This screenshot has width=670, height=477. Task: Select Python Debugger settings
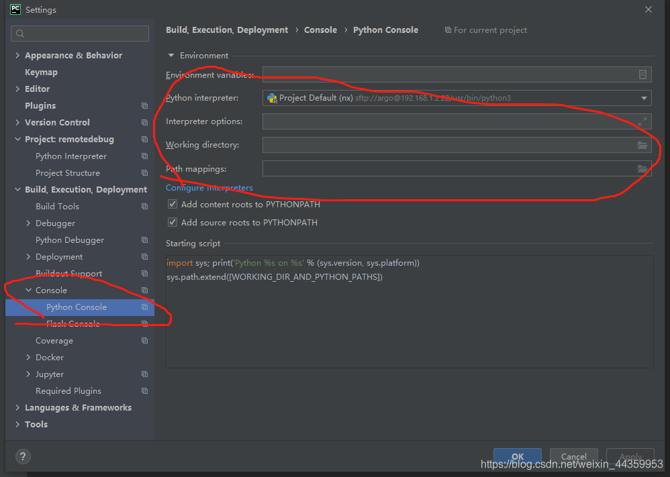point(70,240)
